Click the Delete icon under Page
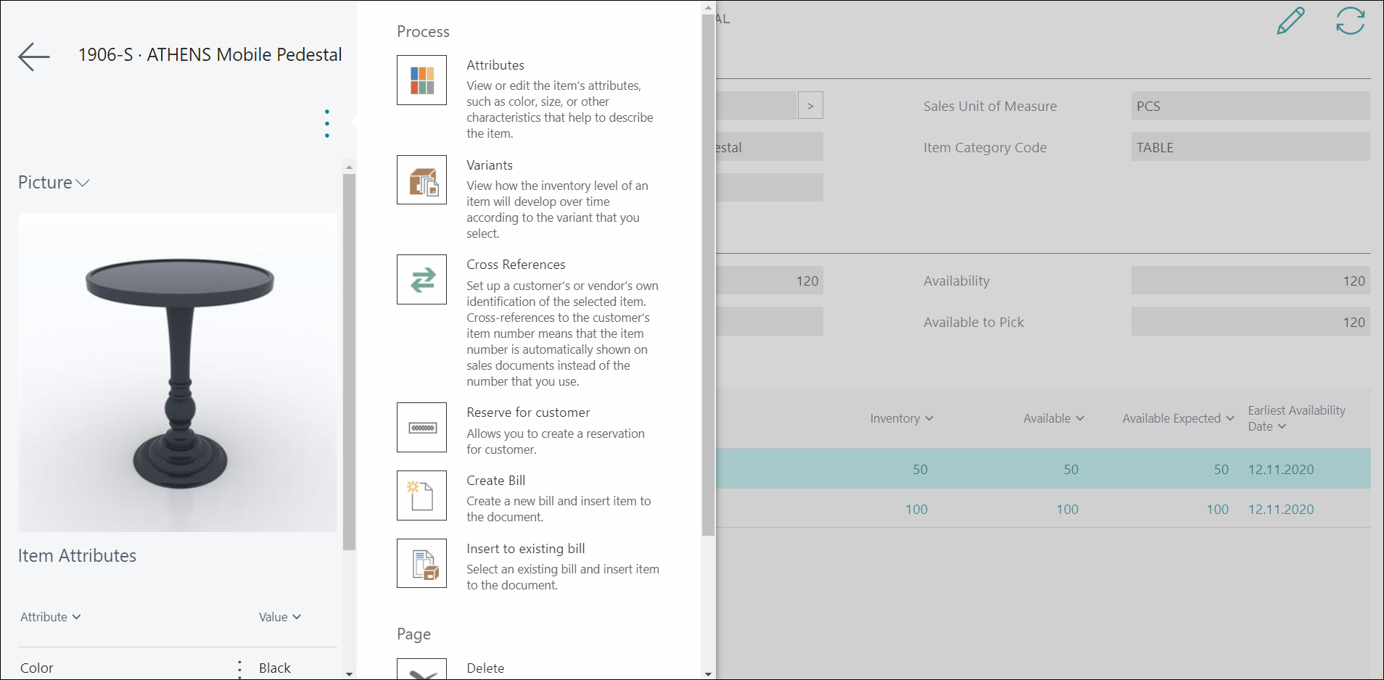This screenshot has width=1384, height=680. tap(421, 669)
